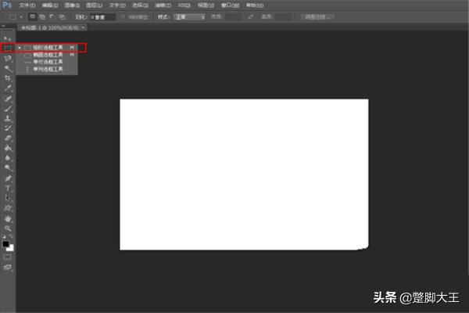Click the 羽化 feather input field
This screenshot has height=313, width=469.
101,16
